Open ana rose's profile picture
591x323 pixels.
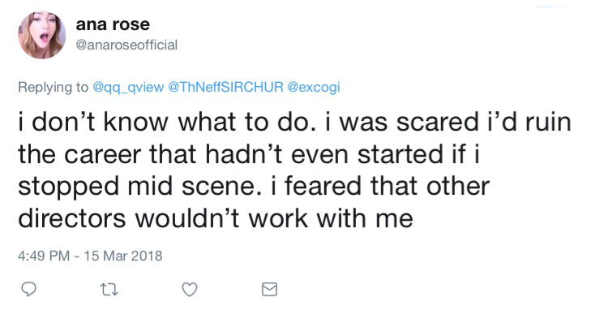[42, 35]
